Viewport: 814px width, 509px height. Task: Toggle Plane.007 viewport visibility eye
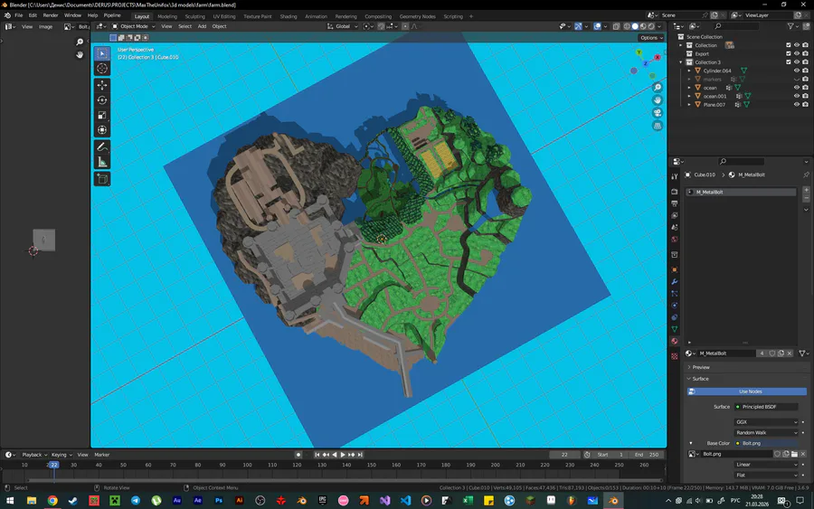796,104
